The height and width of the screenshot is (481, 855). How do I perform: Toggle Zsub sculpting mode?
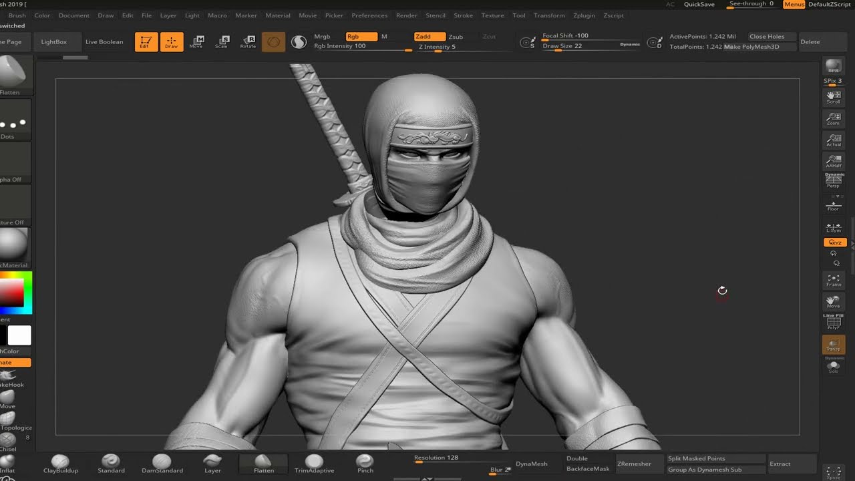(x=456, y=37)
